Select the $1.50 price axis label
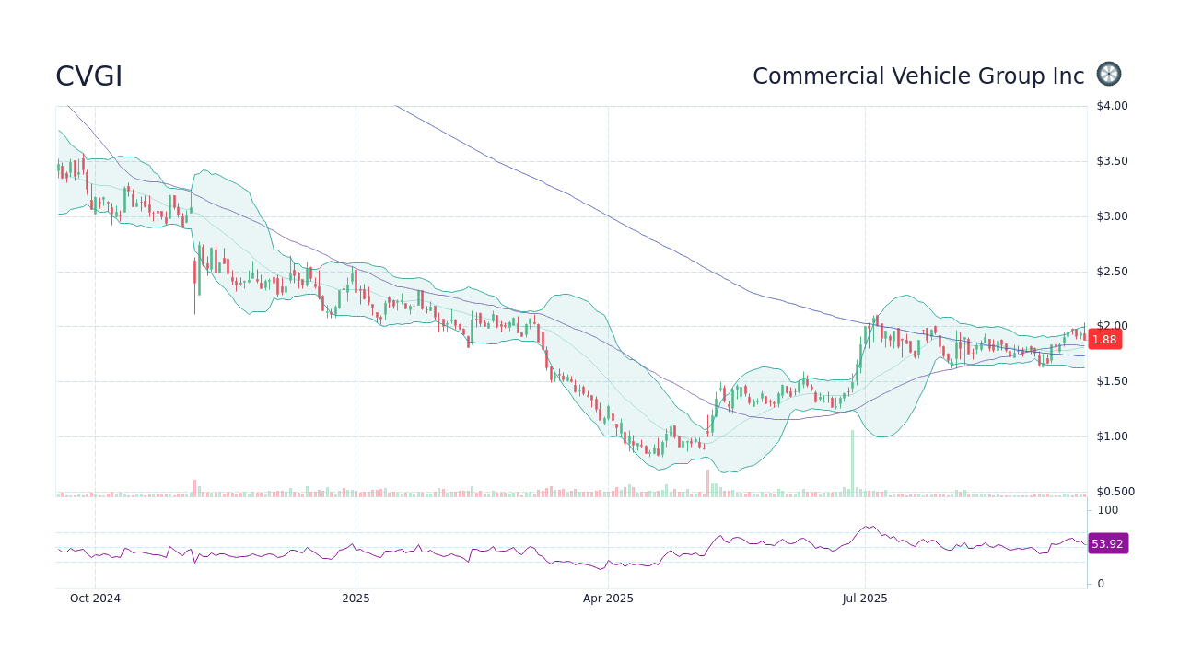The height and width of the screenshot is (663, 1179). (1112, 381)
